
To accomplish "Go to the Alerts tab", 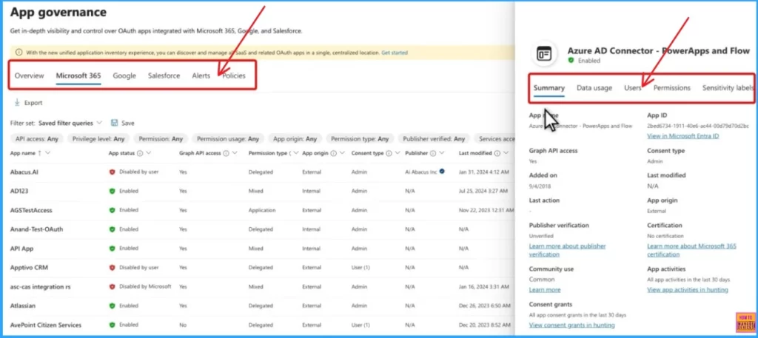I will point(201,75).
